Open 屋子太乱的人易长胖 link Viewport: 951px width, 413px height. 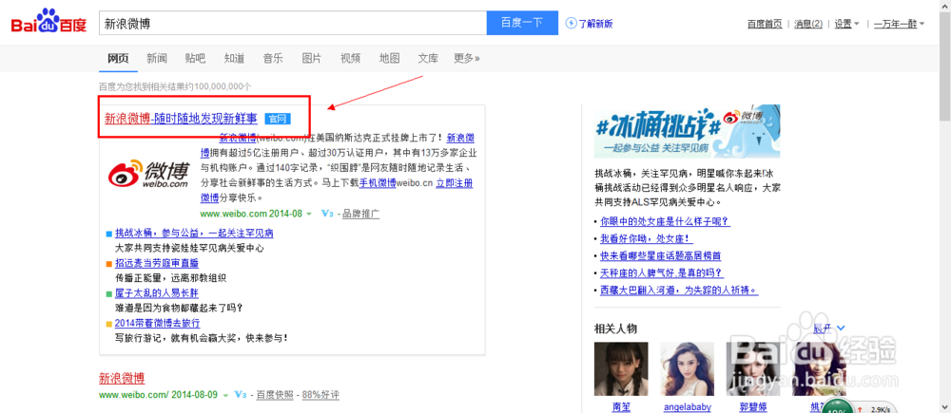point(157,293)
